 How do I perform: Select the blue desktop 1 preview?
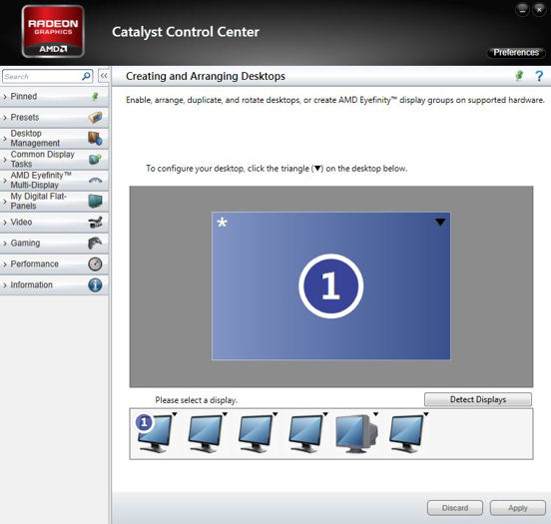331,285
